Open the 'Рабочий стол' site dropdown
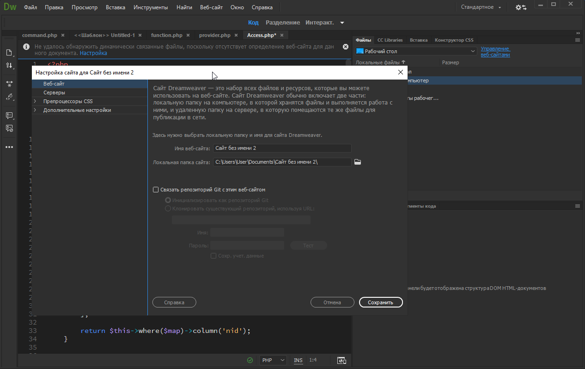This screenshot has height=369, width=585. tap(416, 51)
